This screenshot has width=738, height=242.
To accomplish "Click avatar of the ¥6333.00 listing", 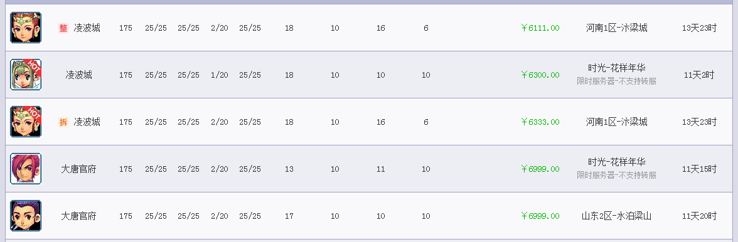I will coord(26,122).
